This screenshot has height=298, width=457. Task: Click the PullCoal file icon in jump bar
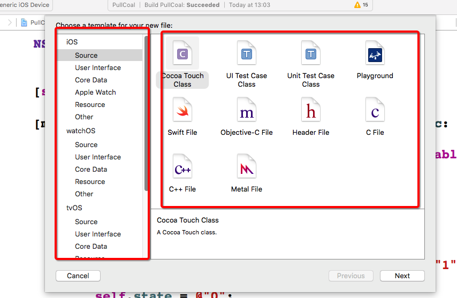coord(24,22)
